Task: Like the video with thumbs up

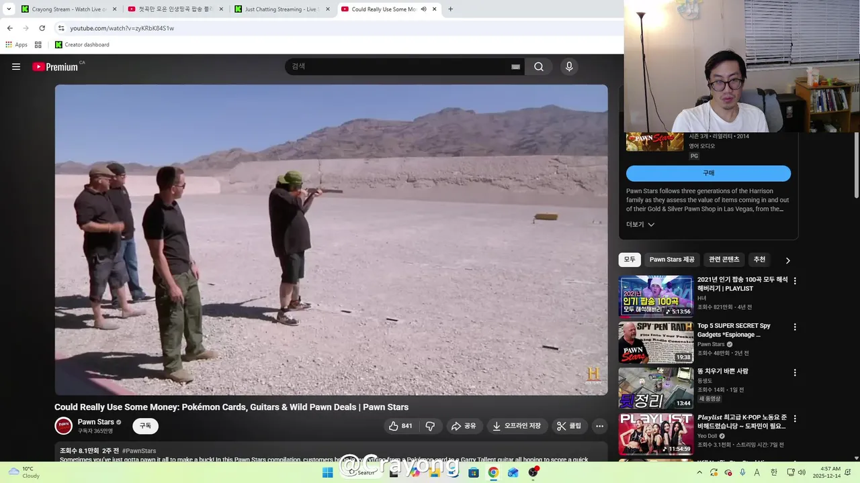Action: (x=400, y=426)
